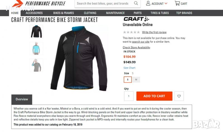Focus the quantity input field
The height and width of the screenshot is (132, 223).
[129, 96]
